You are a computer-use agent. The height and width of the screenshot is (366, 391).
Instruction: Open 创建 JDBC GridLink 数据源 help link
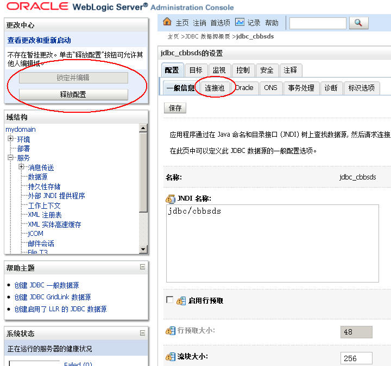pyautogui.click(x=53, y=297)
